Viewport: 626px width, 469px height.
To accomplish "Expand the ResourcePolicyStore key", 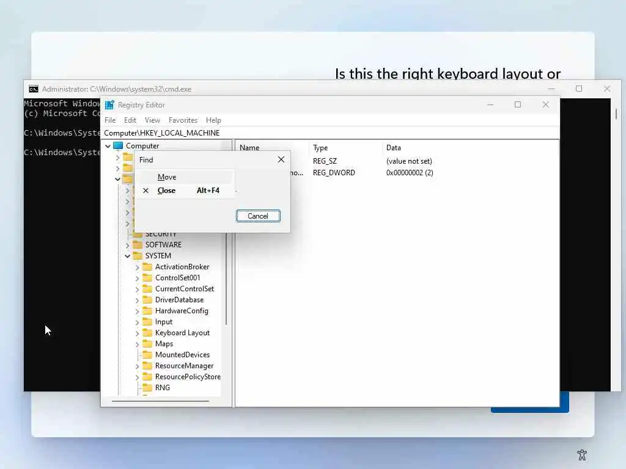I will (x=138, y=377).
